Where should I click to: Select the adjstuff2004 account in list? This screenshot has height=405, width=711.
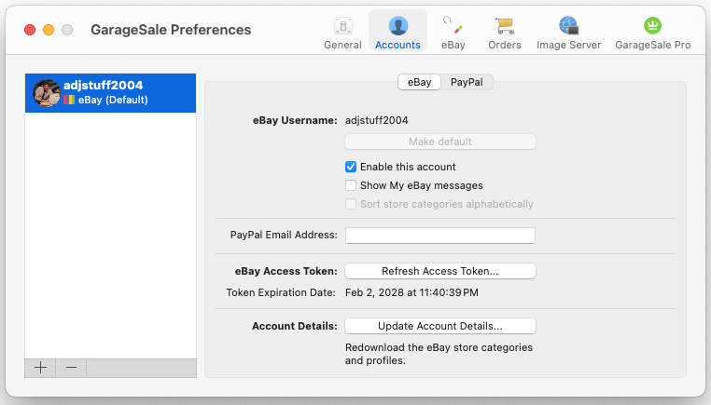(x=111, y=93)
